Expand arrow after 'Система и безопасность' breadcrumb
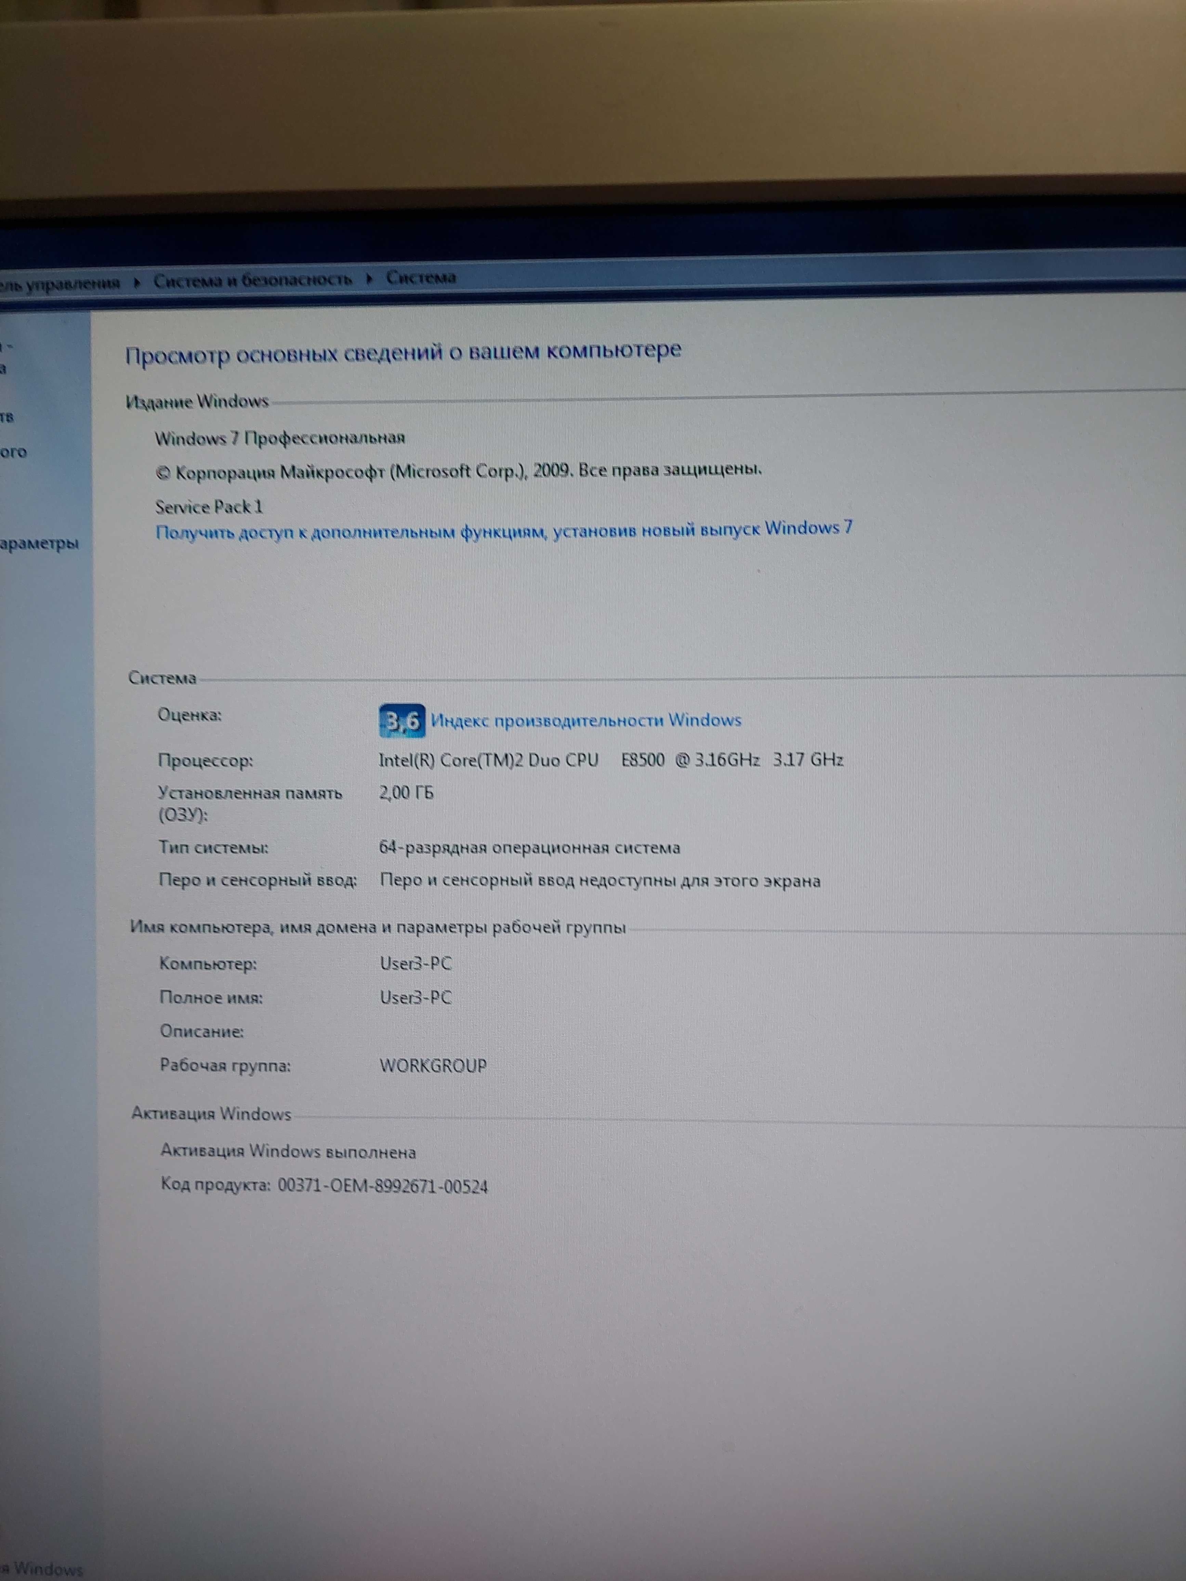This screenshot has width=1186, height=1581. [369, 279]
